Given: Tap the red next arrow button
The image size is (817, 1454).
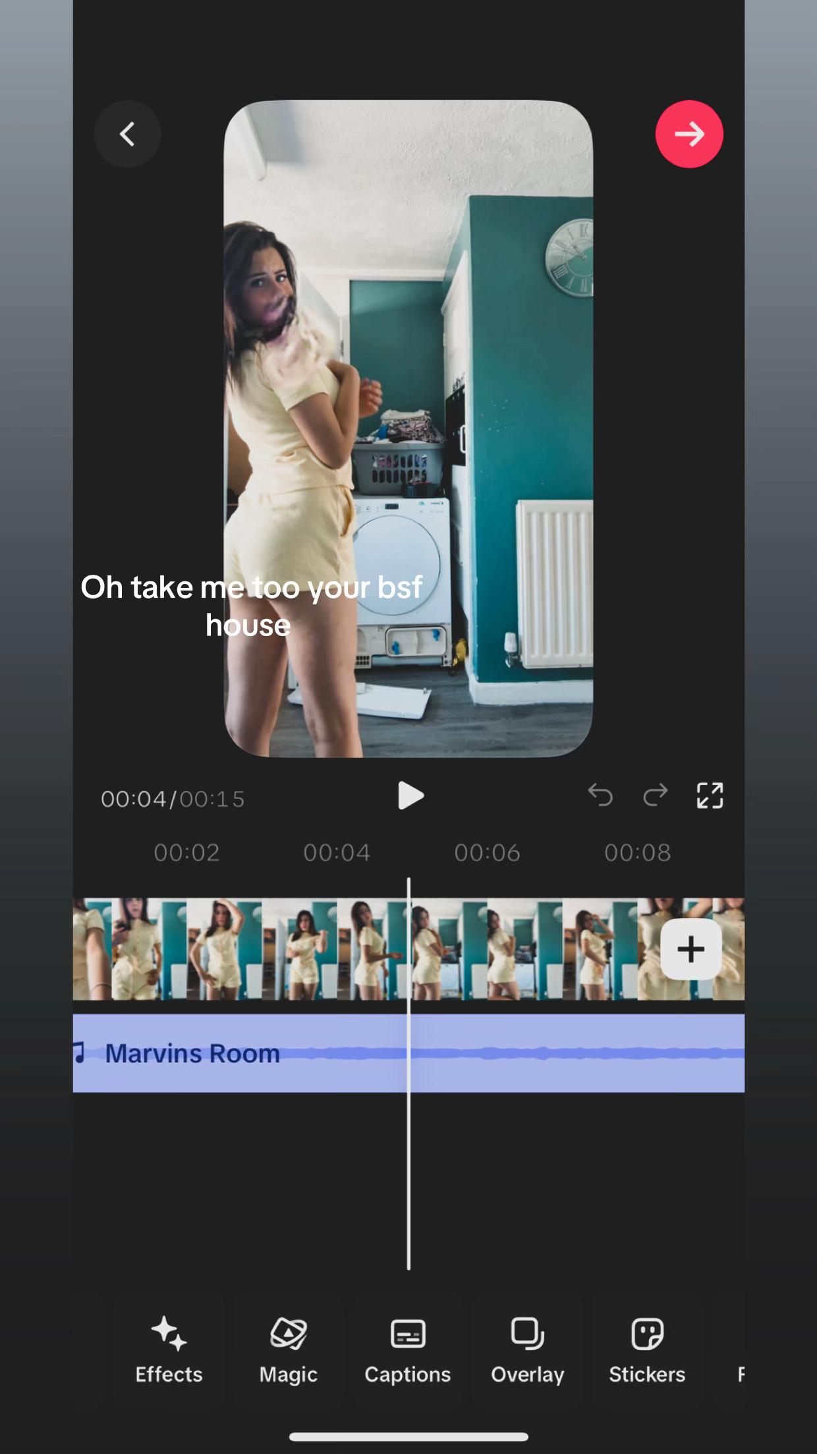Looking at the screenshot, I should (689, 134).
